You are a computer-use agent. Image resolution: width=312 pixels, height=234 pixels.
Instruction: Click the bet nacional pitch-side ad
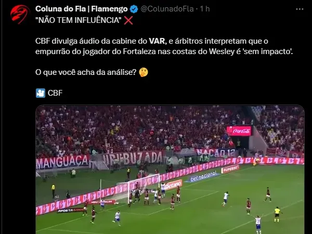pyautogui.click(x=203, y=176)
